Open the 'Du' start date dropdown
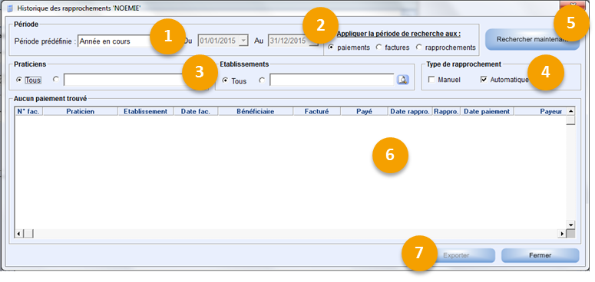The image size is (595, 282). [x=244, y=41]
